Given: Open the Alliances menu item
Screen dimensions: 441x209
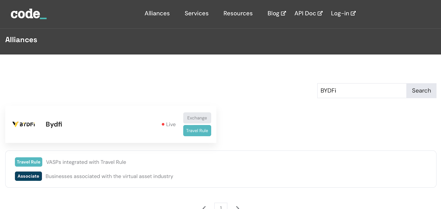Looking at the screenshot, I should click(x=157, y=13).
